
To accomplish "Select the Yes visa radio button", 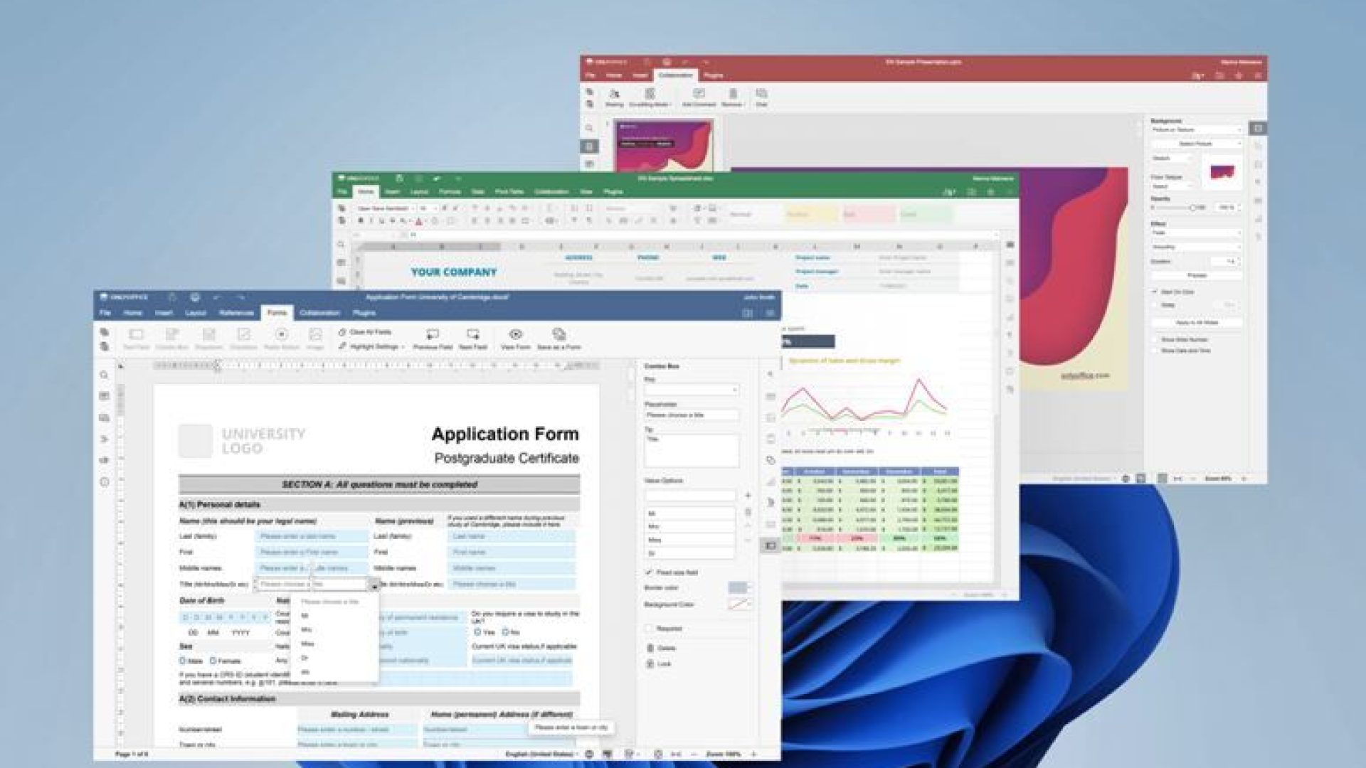I will pyautogui.click(x=478, y=632).
